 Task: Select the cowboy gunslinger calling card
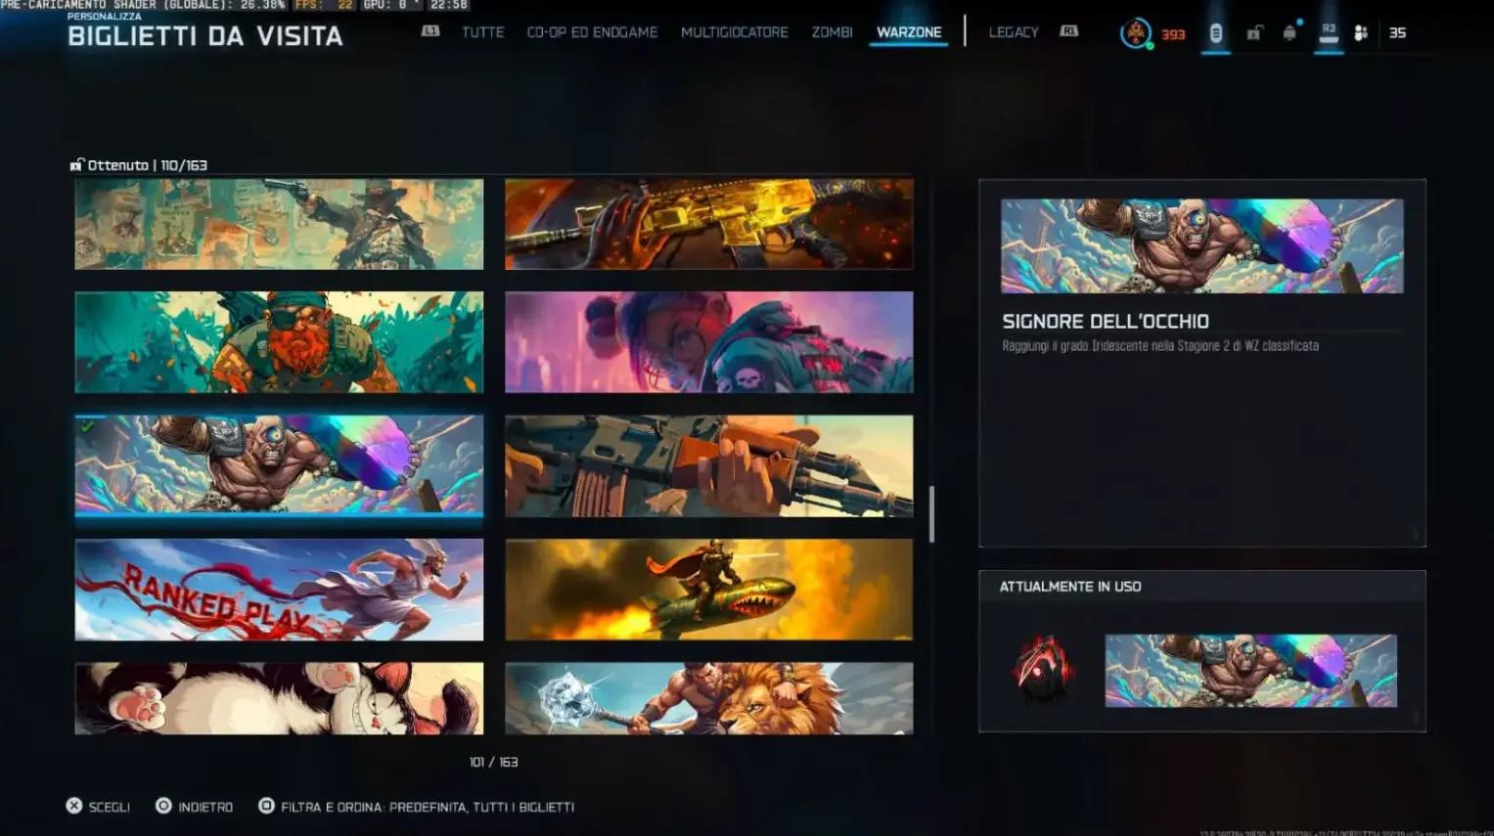[x=279, y=224]
